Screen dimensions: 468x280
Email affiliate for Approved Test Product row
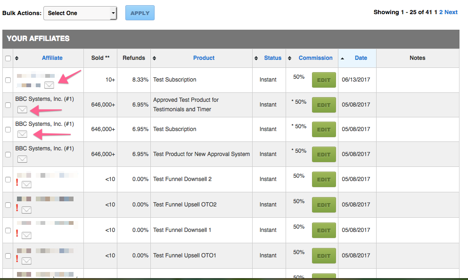22,110
